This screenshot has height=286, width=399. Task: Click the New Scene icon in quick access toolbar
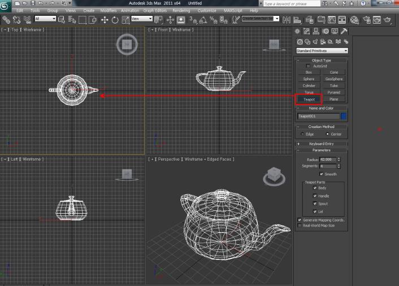17,3
